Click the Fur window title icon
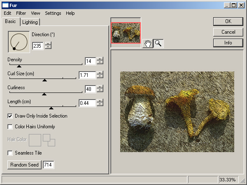 pos(5,5)
